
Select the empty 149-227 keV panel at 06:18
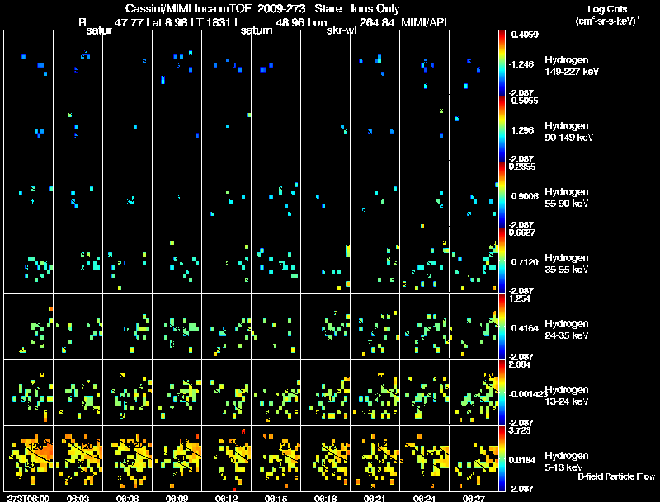[325, 63]
